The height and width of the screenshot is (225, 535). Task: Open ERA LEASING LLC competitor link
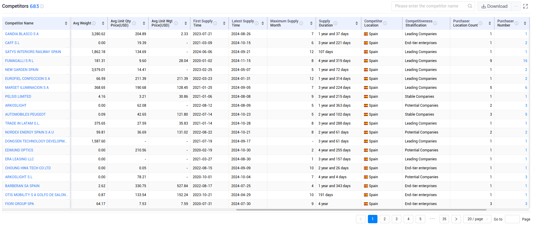click(19, 159)
